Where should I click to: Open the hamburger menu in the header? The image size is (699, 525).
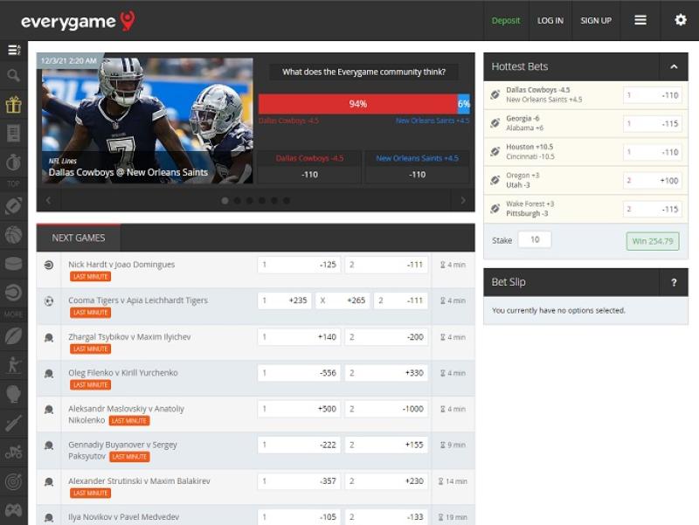point(640,20)
